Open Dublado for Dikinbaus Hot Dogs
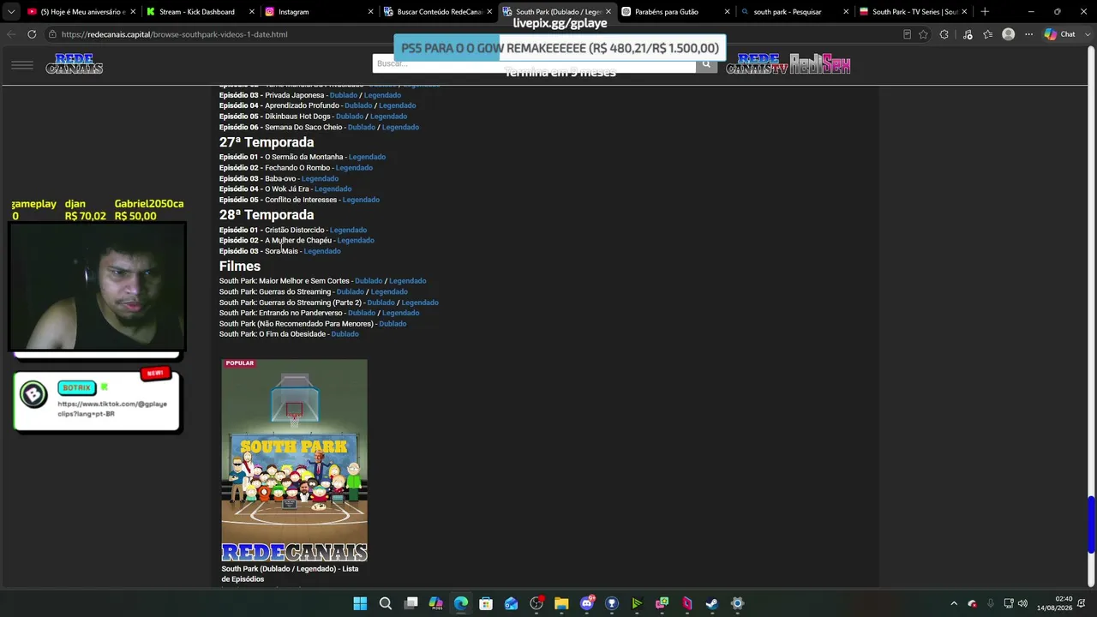 350,117
